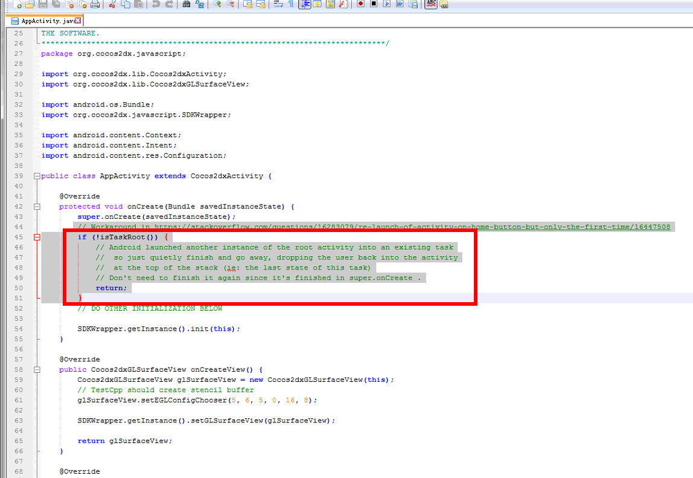Click 'super.onCreate(savedInstanceState);' text
Screen dimensions: 693x478
point(156,217)
